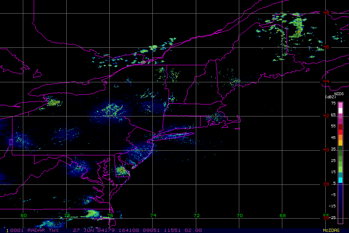The width and height of the screenshot is (349, 233).
Task: Click the green longitude label 80
Action: tap(24, 216)
